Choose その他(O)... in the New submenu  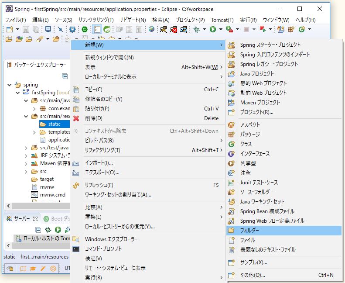pyautogui.click(x=284, y=275)
